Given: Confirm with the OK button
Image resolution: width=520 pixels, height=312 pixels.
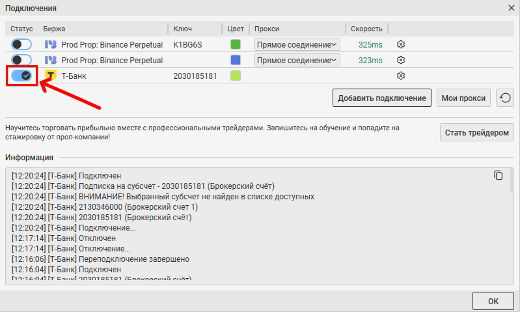Looking at the screenshot, I should (x=493, y=301).
